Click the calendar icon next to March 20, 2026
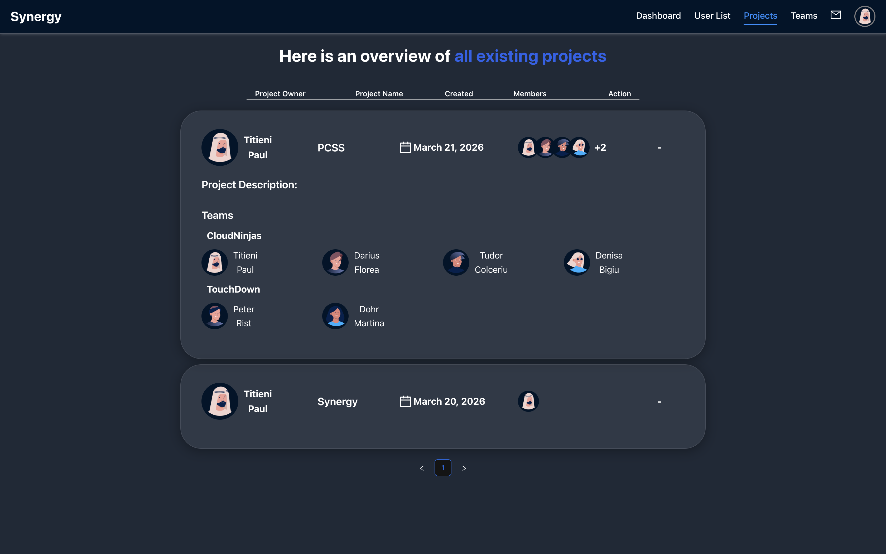886x554 pixels. tap(405, 401)
